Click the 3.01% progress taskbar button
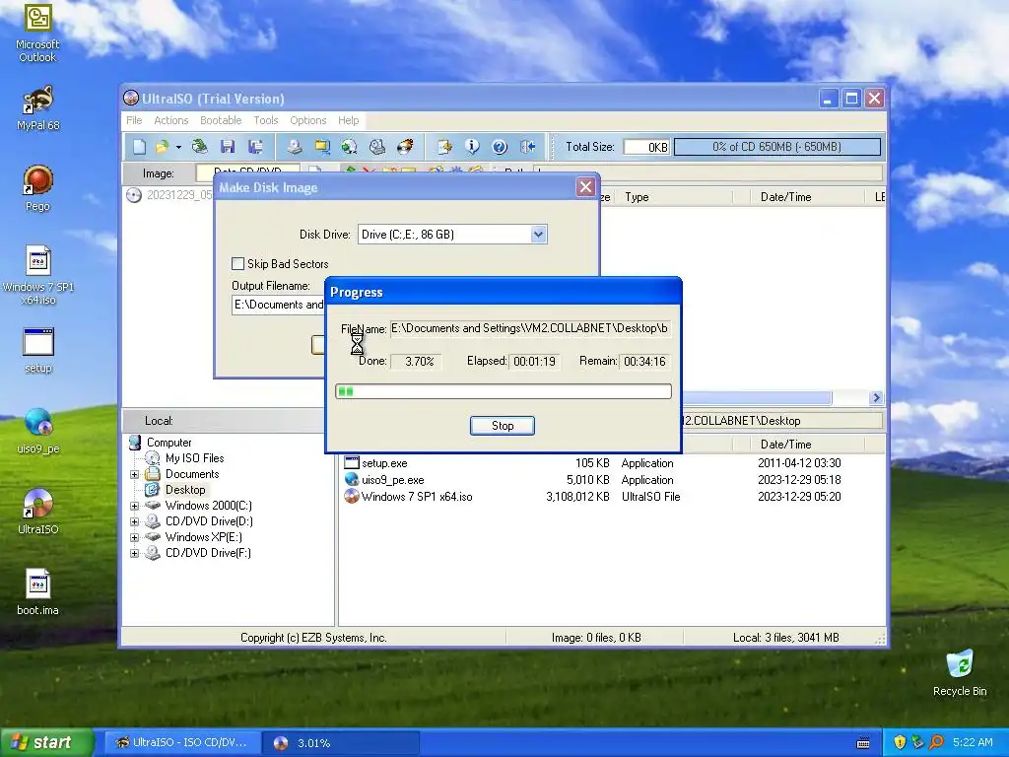The image size is (1009, 757). (x=341, y=743)
